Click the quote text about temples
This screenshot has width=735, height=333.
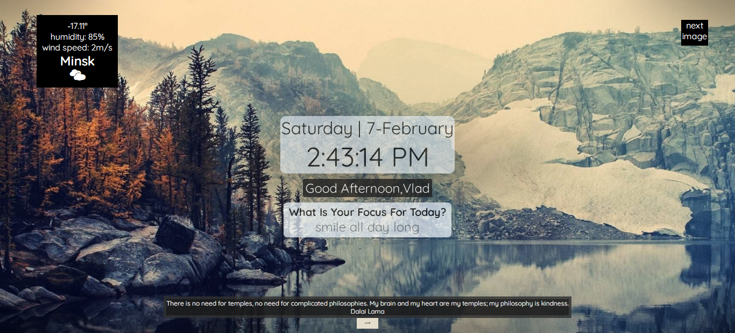tap(367, 303)
